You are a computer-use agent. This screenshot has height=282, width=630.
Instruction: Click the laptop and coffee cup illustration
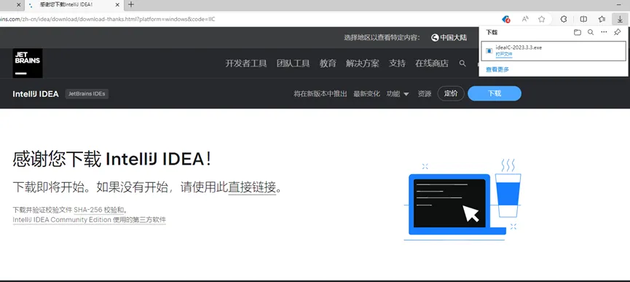click(462, 200)
